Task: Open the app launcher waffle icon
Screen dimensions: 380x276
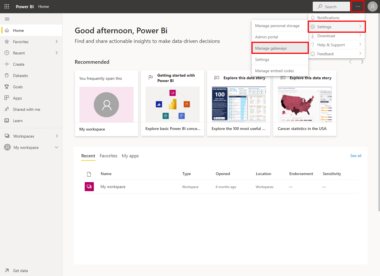Action: pyautogui.click(x=7, y=6)
